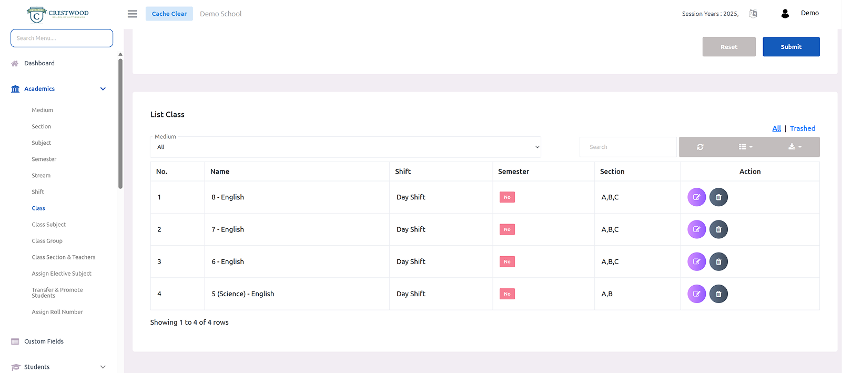Open the columns visibility dropdown
This screenshot has height=373, width=842.
pyautogui.click(x=745, y=147)
